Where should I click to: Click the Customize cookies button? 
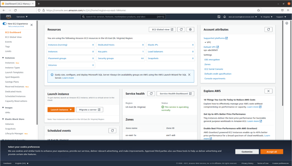click(247, 152)
